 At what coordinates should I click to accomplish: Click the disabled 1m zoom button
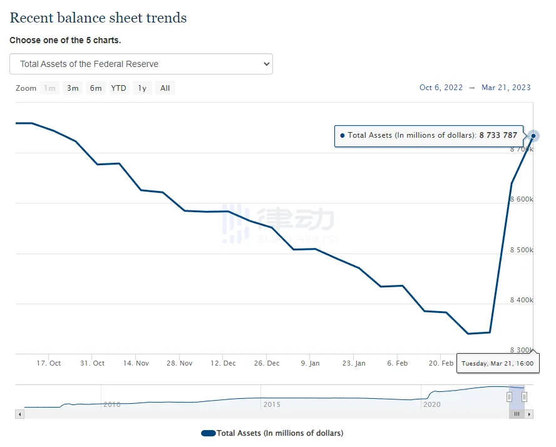(x=49, y=88)
